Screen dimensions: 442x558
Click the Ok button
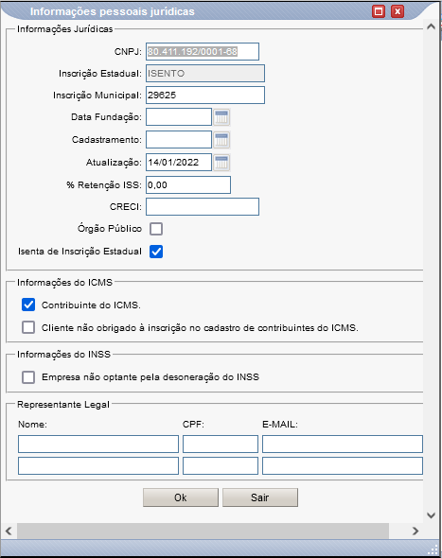181,497
